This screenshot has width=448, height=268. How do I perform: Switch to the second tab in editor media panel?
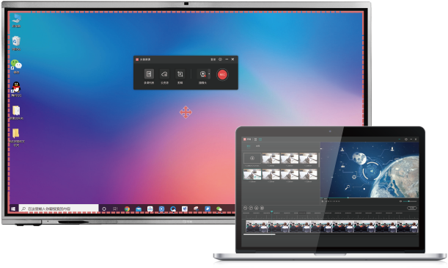(x=257, y=146)
